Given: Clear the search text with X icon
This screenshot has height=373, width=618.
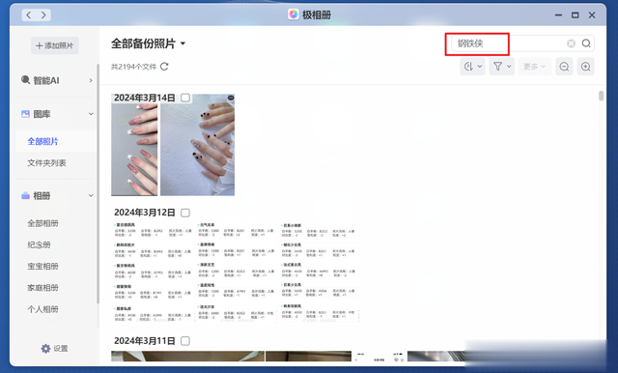Looking at the screenshot, I should pos(571,43).
